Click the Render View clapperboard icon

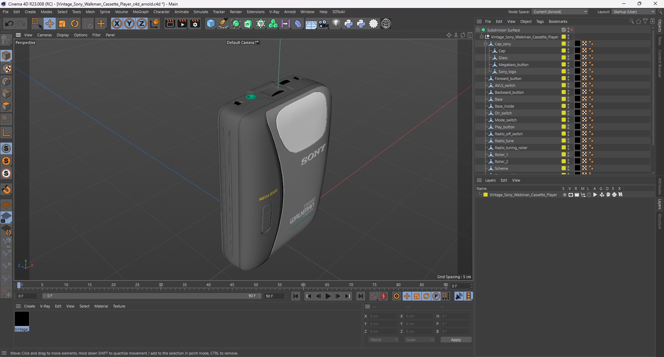(170, 24)
